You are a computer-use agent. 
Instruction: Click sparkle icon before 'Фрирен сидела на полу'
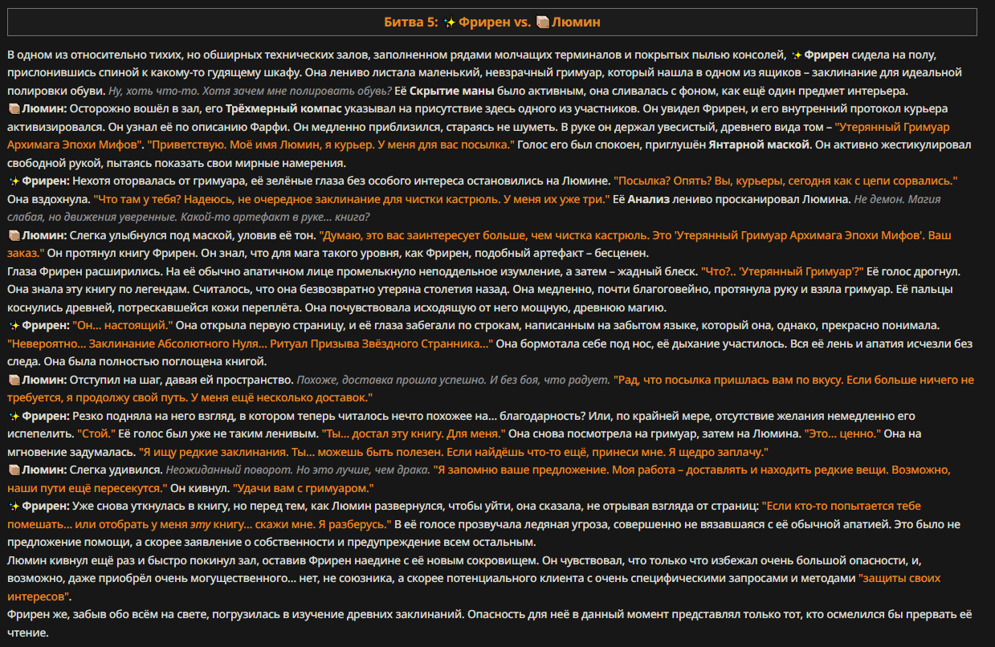coord(797,55)
